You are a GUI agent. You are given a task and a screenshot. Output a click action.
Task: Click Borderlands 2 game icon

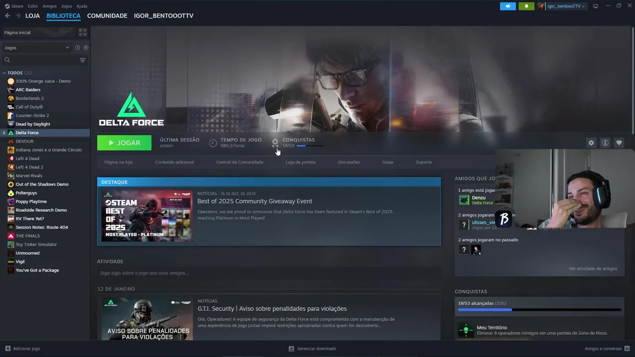click(x=11, y=98)
